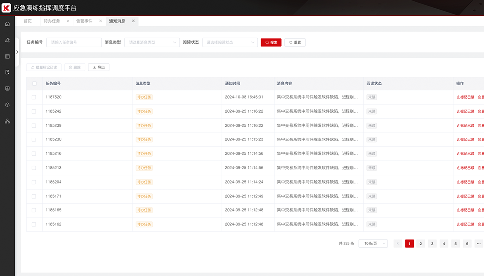Switch to the 首页 tab
Screen dimensions: 484x276
(28, 21)
